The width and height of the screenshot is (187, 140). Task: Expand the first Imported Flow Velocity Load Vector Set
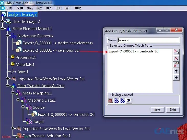[7, 78]
